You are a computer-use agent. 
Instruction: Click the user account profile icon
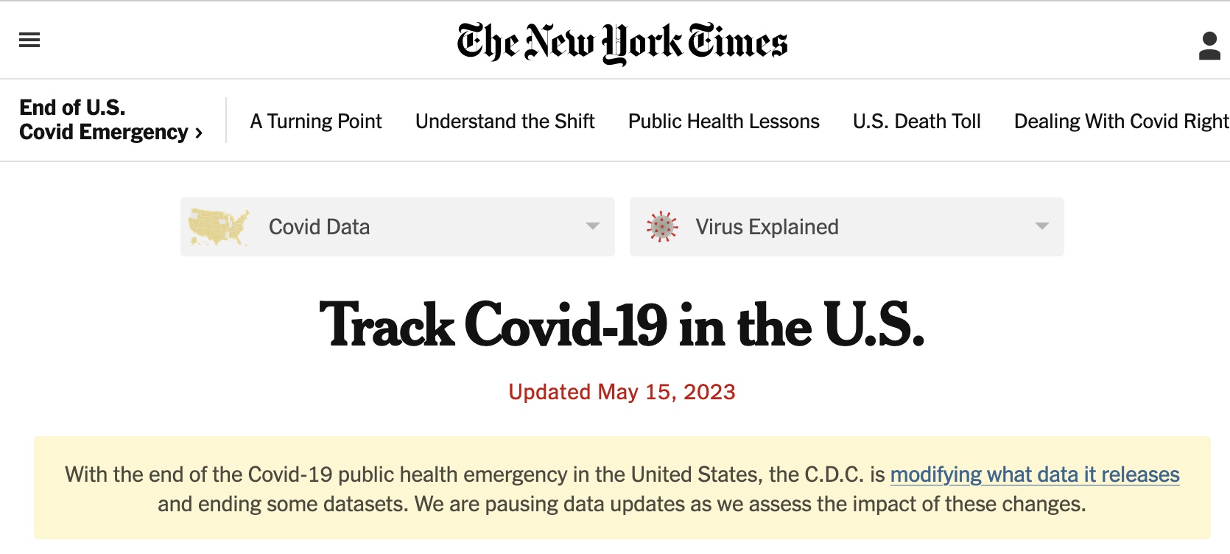tap(1209, 46)
